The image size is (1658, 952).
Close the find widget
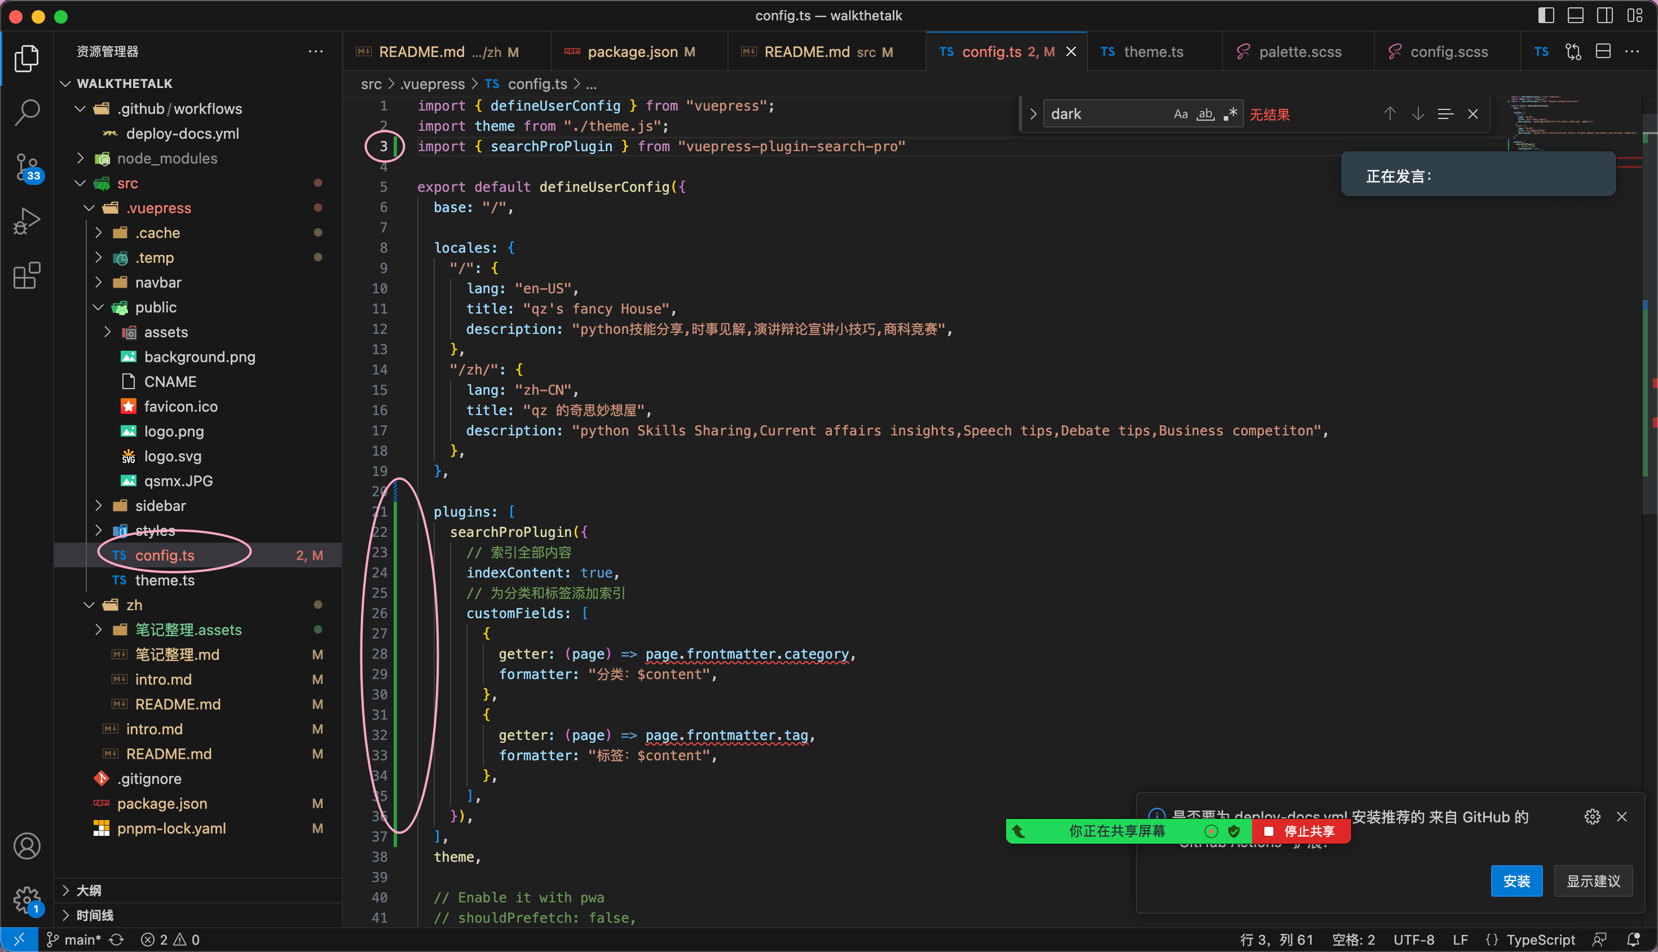pos(1473,114)
